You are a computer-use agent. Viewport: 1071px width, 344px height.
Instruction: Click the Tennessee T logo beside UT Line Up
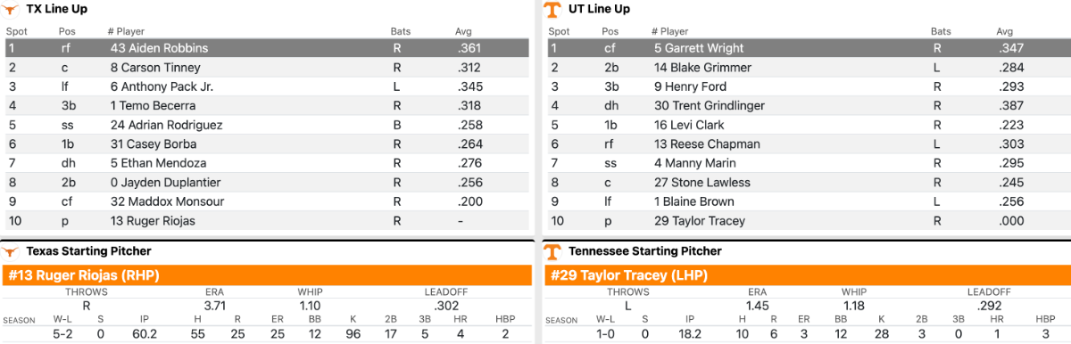(x=552, y=10)
